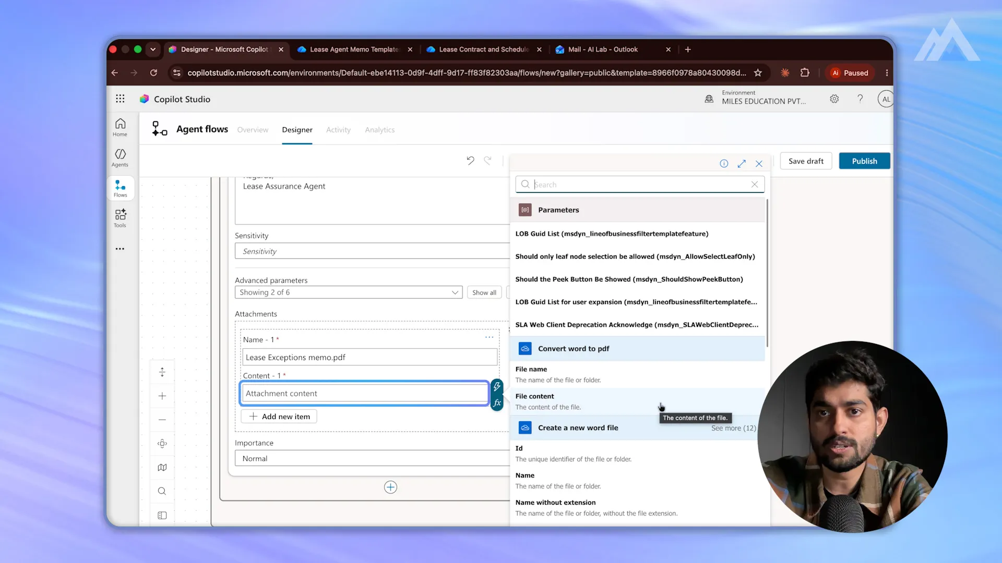Close the Lease Contract and Schedule tab

(x=539, y=50)
